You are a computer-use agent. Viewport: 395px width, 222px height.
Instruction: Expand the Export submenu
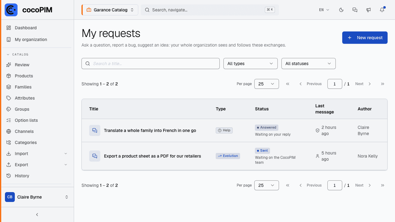pos(37,165)
